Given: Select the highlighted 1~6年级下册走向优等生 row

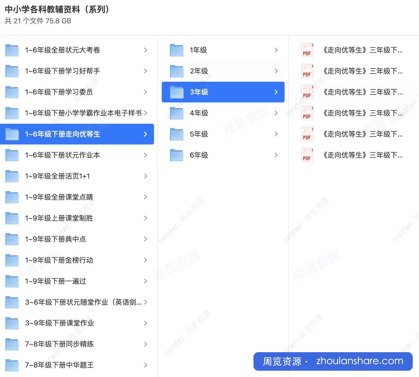Looking at the screenshot, I should click(x=77, y=134).
